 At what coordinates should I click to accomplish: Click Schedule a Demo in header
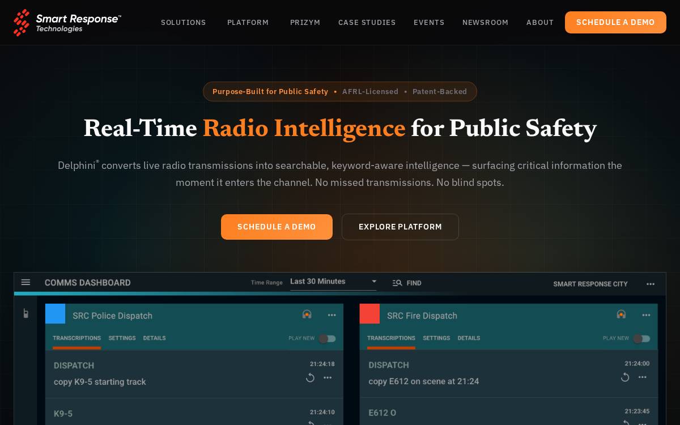pyautogui.click(x=615, y=23)
